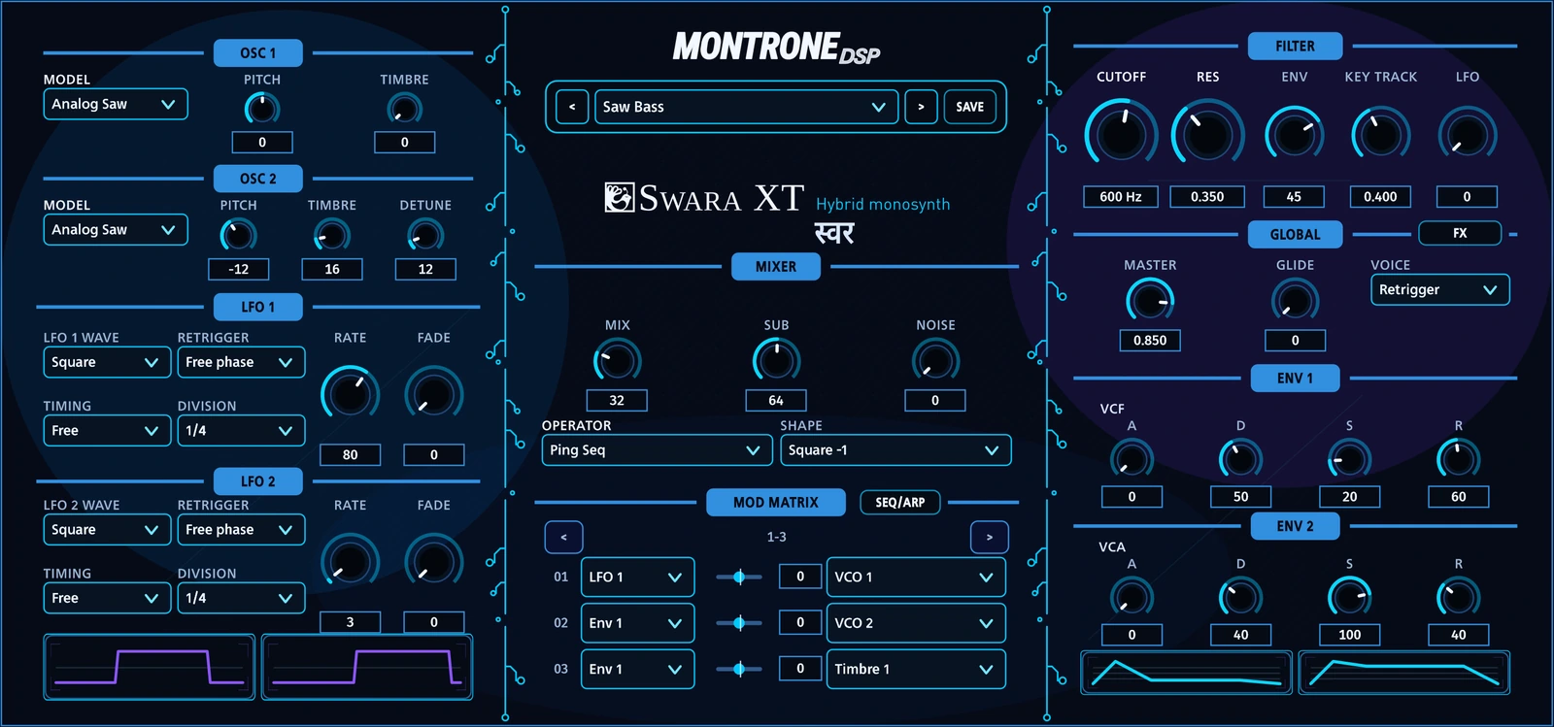Click the 600 Hz cutoff value field

1121,197
